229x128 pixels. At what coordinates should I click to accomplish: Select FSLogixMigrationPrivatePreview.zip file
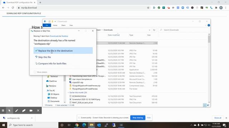(x=86, y=86)
